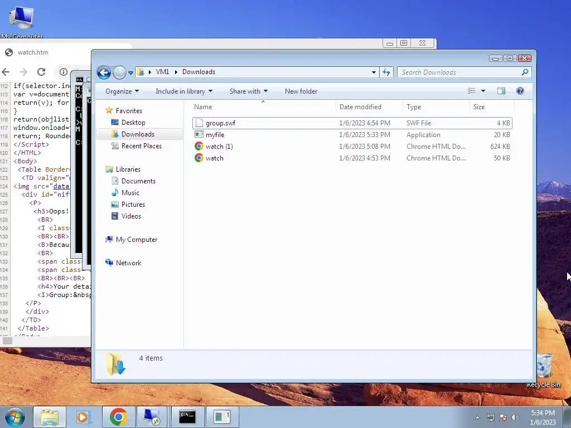The width and height of the screenshot is (571, 428).
Task: Open the Share with menu
Action: (x=248, y=91)
